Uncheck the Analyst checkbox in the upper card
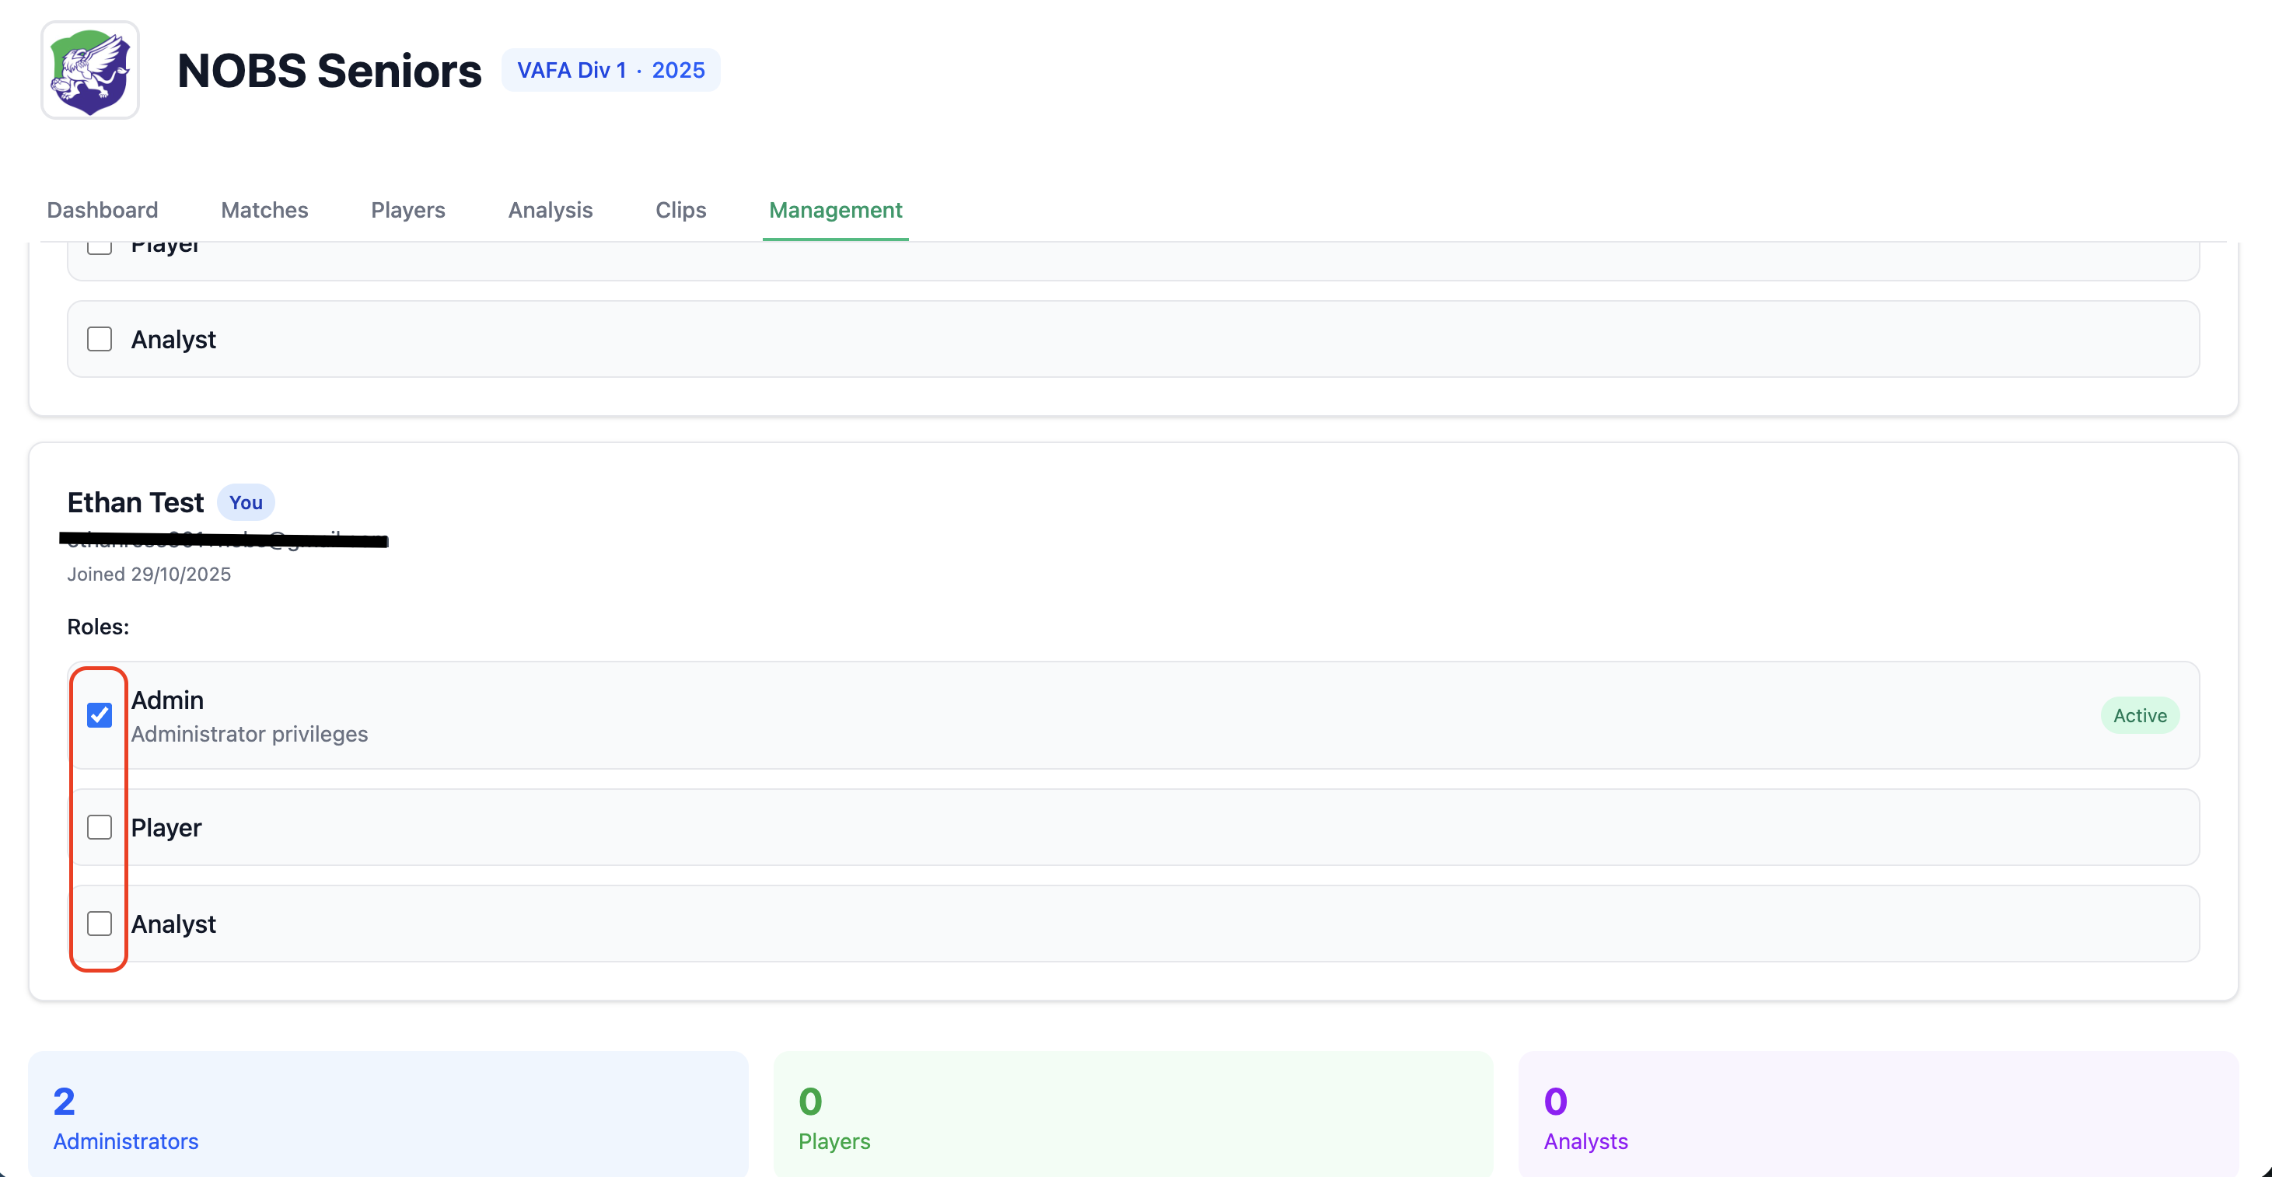2272x1177 pixels. click(x=99, y=338)
